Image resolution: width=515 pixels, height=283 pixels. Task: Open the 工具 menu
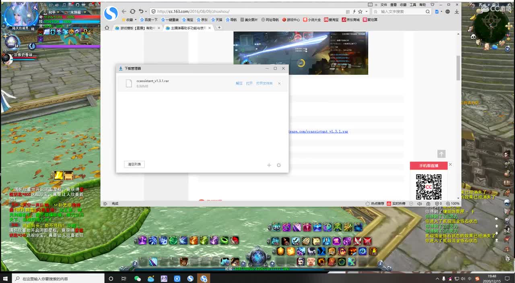click(x=413, y=5)
